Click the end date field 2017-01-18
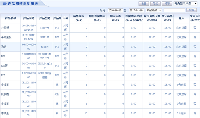 click(x=137, y=10)
